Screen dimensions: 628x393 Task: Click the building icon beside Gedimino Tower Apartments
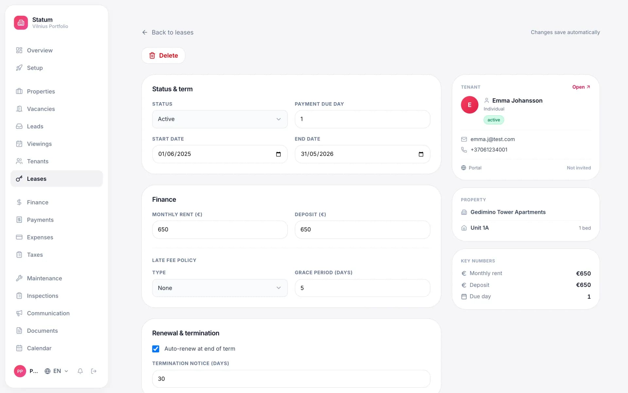(464, 212)
